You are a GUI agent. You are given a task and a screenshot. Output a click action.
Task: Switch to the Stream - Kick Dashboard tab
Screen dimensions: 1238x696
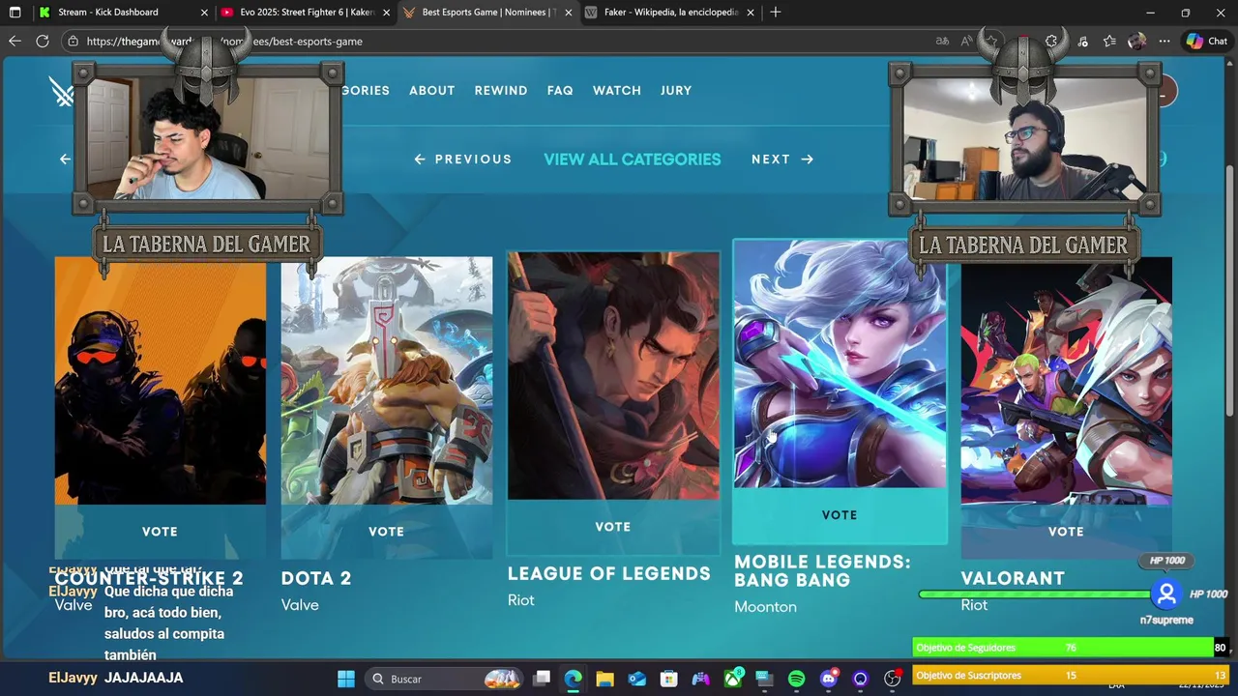click(124, 13)
